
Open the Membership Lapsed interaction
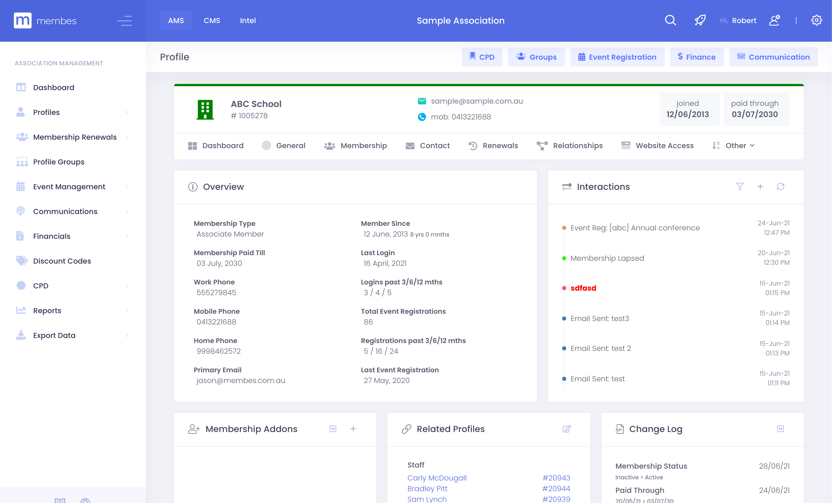point(607,258)
